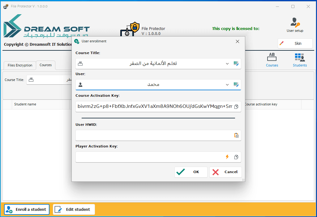Screen dimensions: 317x217
Task: Click the Cancel button in the dialog
Action: coord(225,172)
